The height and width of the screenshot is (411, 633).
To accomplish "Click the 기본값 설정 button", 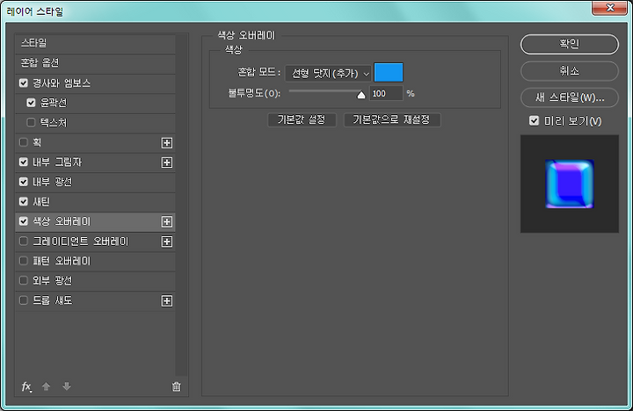I will tap(302, 119).
